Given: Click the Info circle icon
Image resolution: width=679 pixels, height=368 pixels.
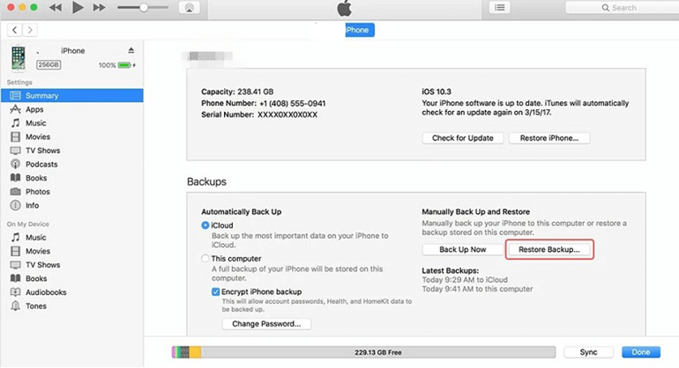Looking at the screenshot, I should pyautogui.click(x=16, y=205).
